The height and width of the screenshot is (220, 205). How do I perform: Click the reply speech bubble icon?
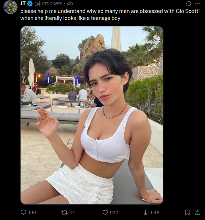(23, 212)
